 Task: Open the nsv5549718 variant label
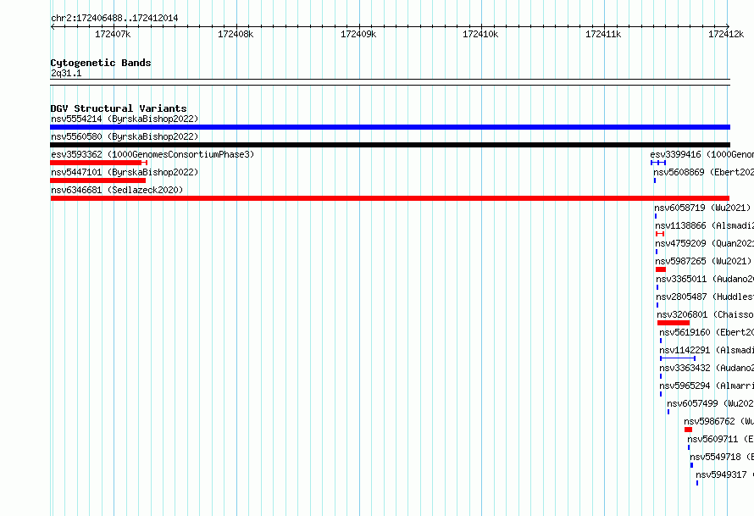coord(722,457)
